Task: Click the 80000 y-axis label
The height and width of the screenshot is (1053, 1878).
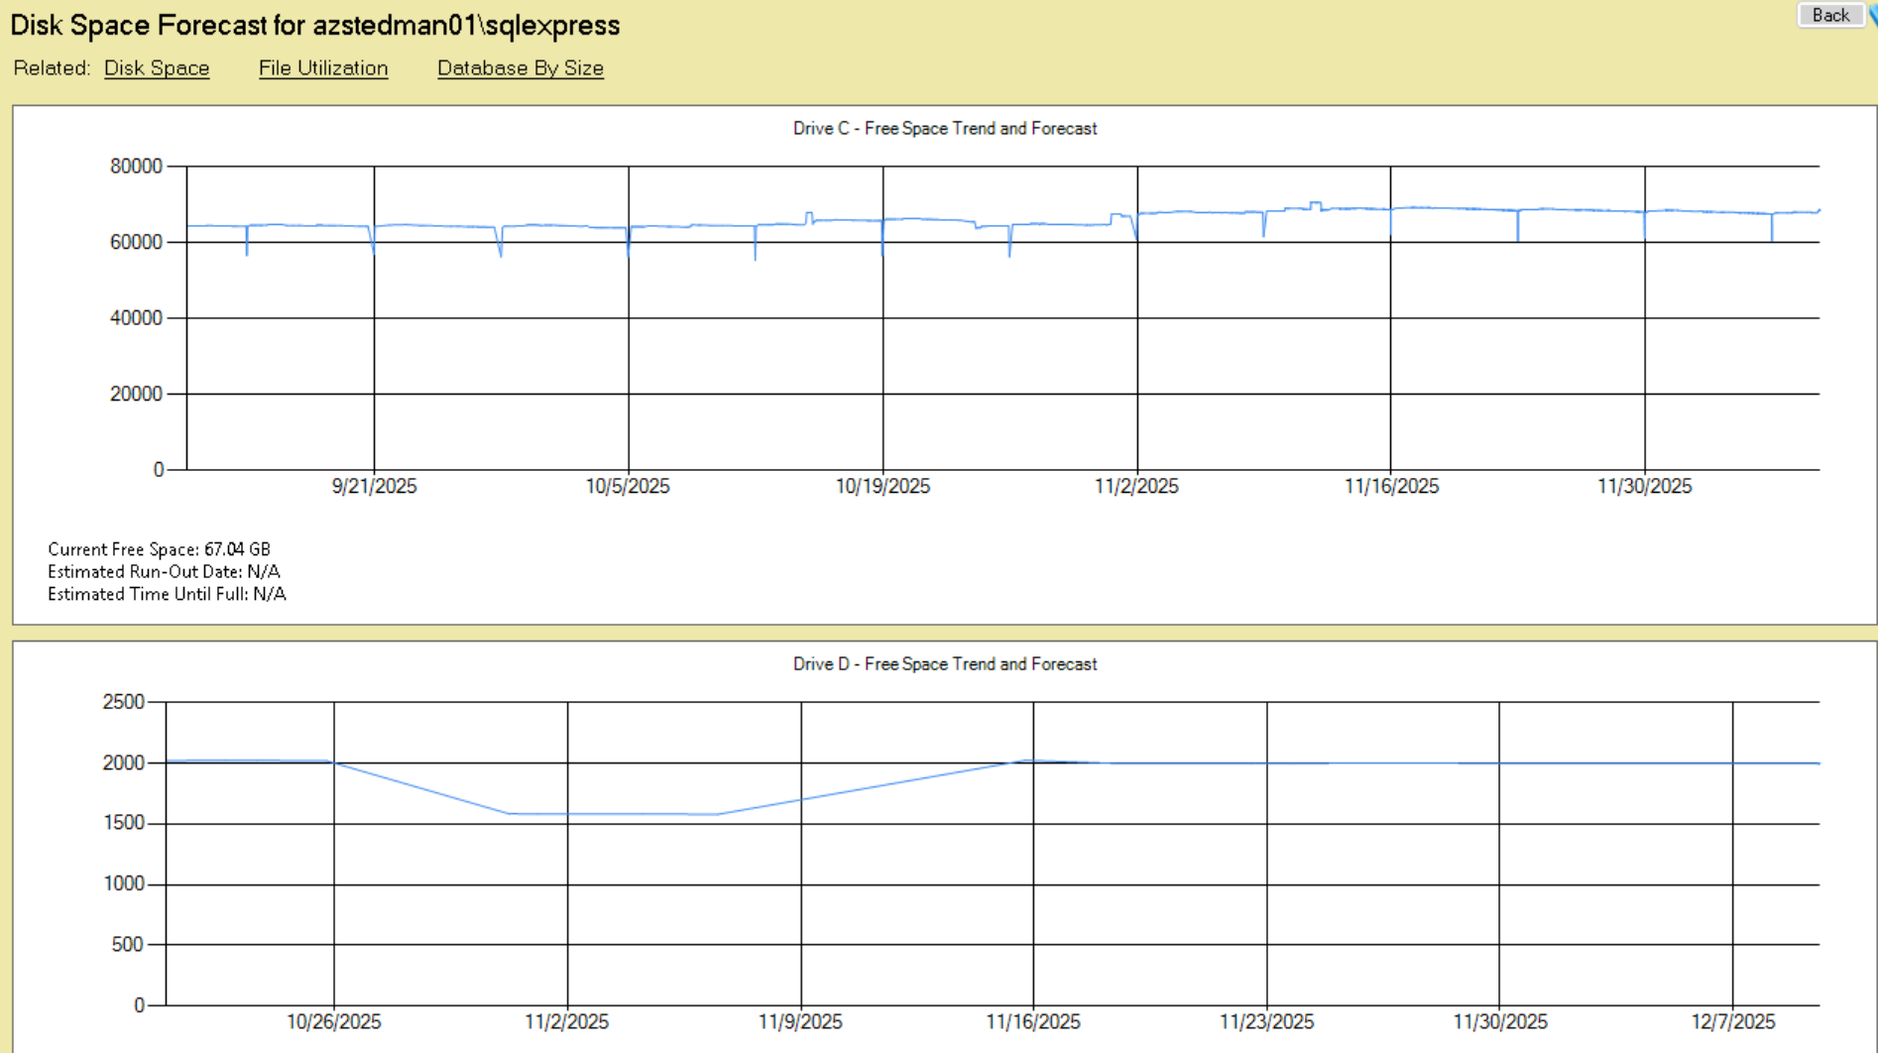Action: click(x=136, y=167)
